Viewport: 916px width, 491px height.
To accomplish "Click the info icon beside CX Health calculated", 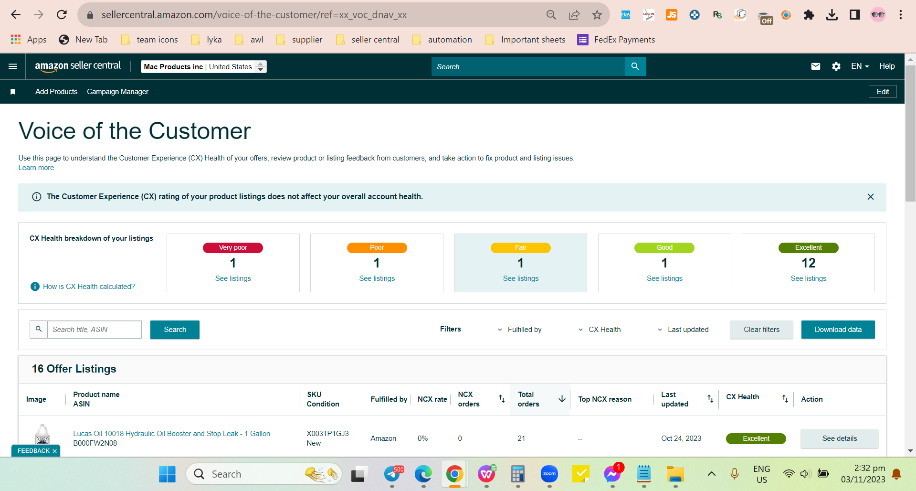I will [x=35, y=287].
